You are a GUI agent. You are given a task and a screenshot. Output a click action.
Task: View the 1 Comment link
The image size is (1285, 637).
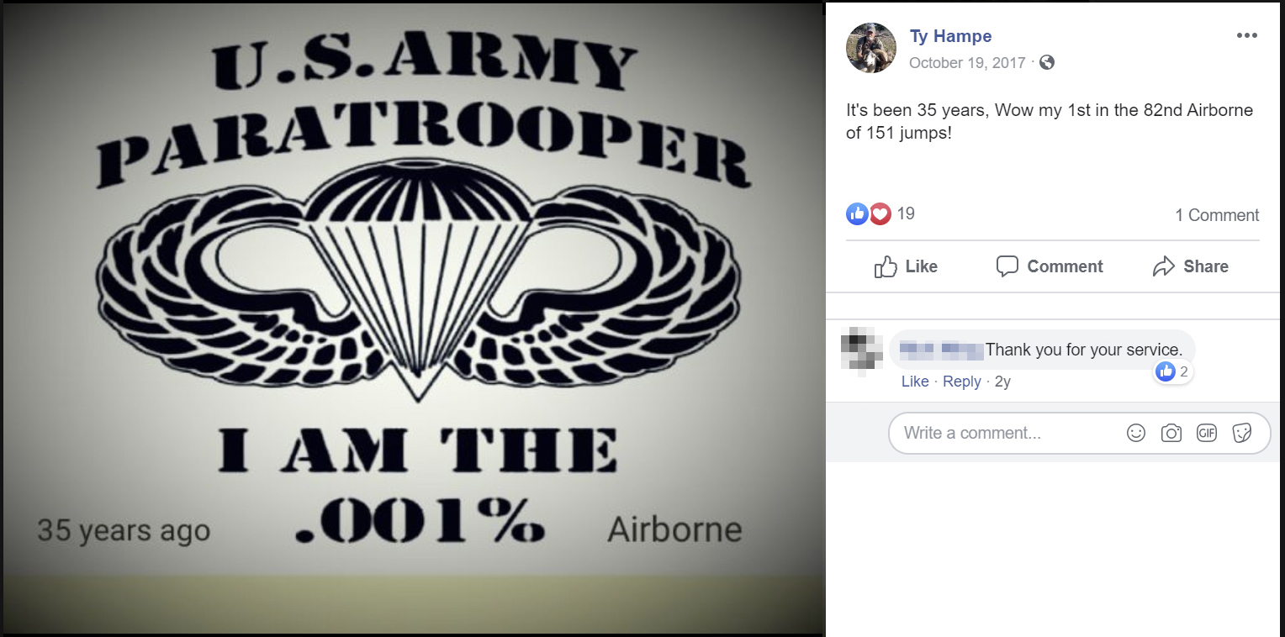click(1217, 215)
